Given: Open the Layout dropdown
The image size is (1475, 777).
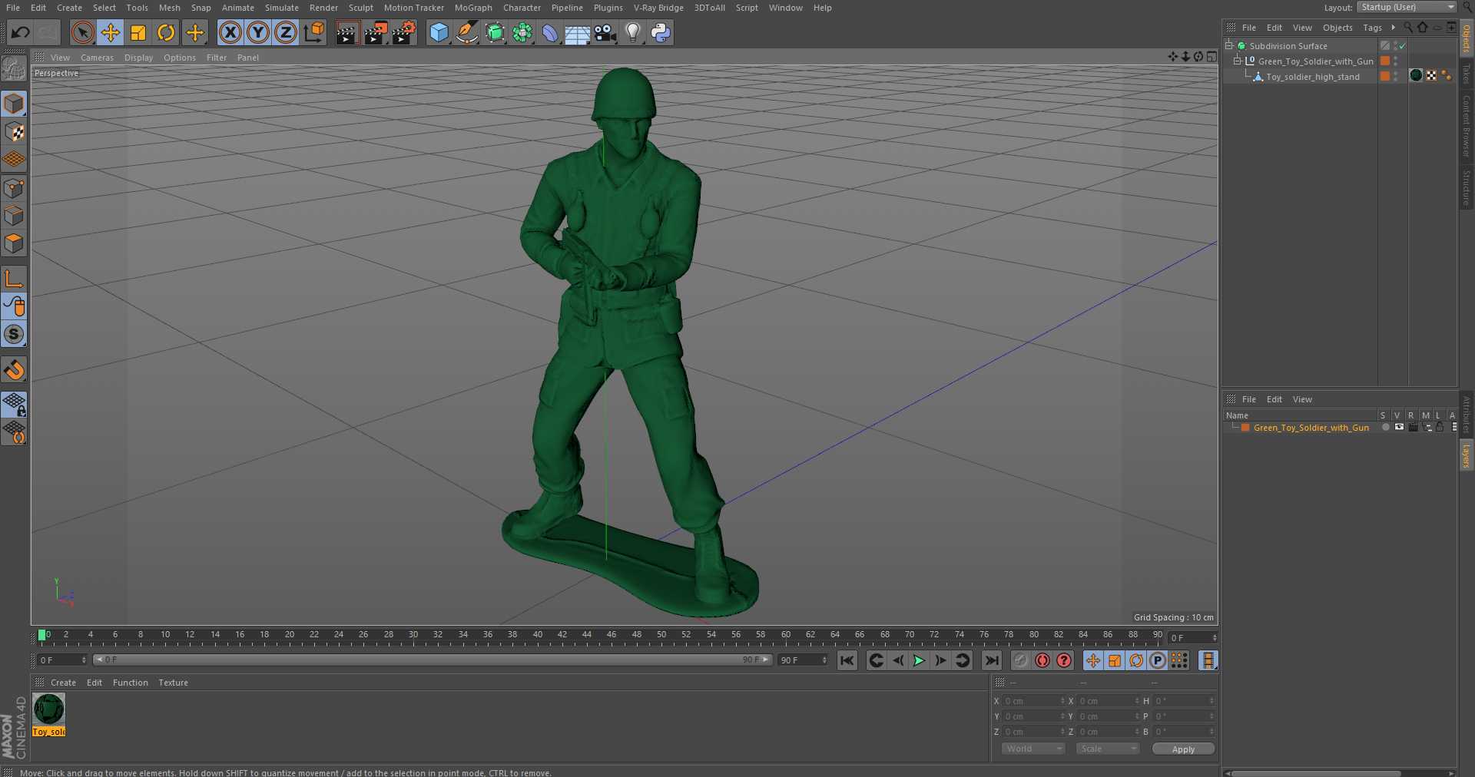Looking at the screenshot, I should pos(1407,7).
